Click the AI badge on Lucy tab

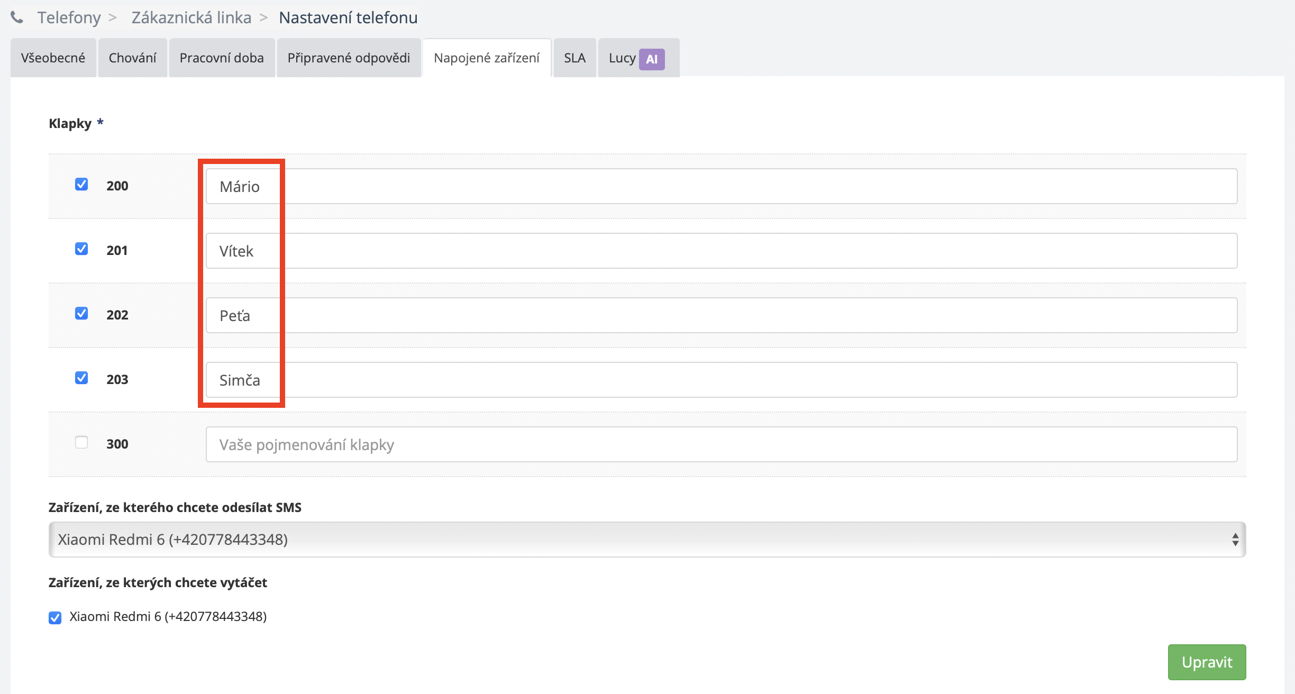point(652,59)
